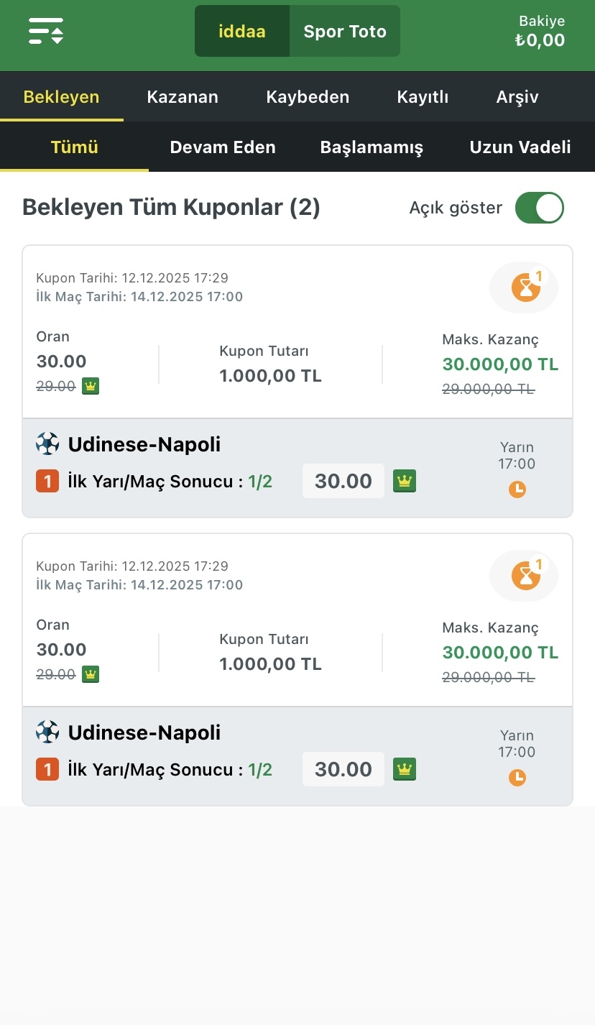Viewport: 595px width, 1025px height.
Task: Tap the Bakiye ₺0,00 balance
Action: click(540, 32)
